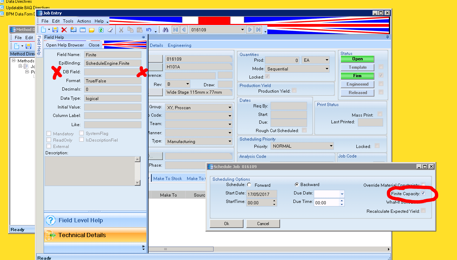Switch to the Details tab

coord(157,45)
